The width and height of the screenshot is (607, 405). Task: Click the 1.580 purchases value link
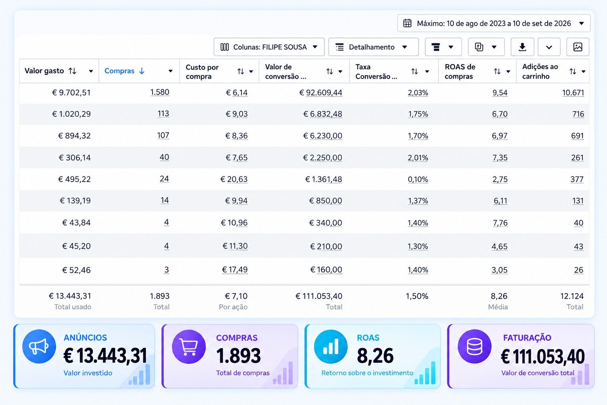point(160,92)
